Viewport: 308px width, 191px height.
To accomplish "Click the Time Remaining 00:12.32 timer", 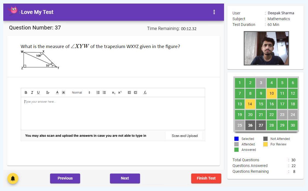I will (172, 29).
